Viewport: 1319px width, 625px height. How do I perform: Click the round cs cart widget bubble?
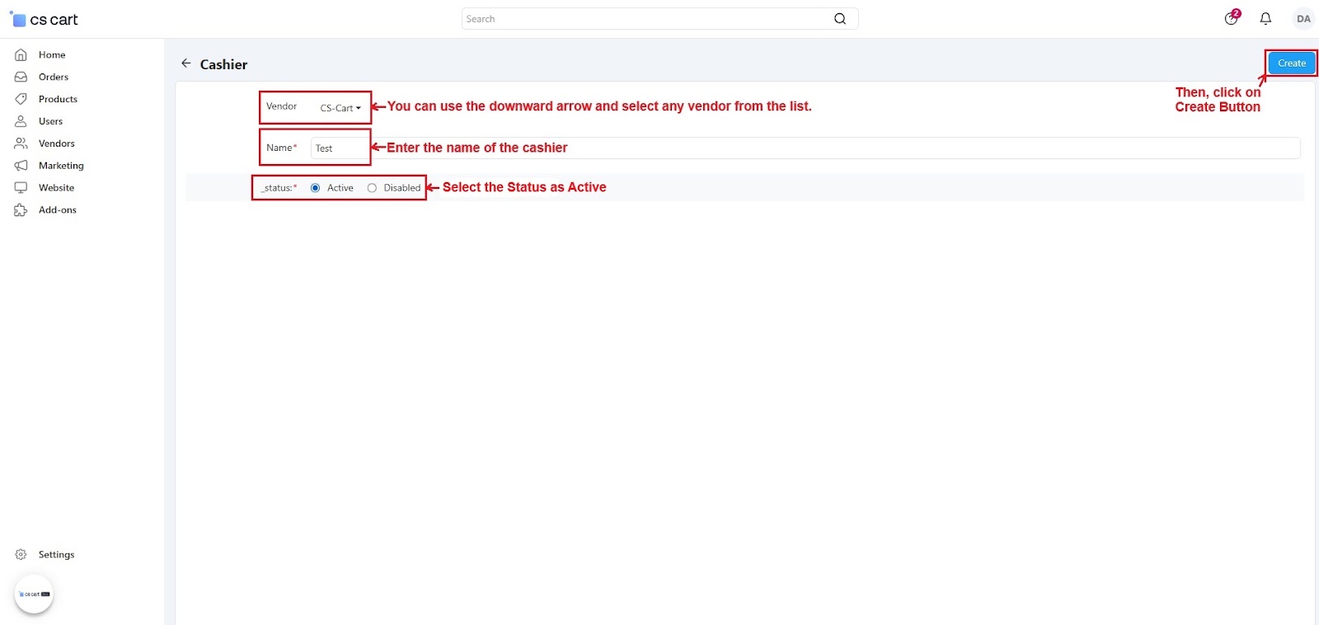pyautogui.click(x=34, y=594)
